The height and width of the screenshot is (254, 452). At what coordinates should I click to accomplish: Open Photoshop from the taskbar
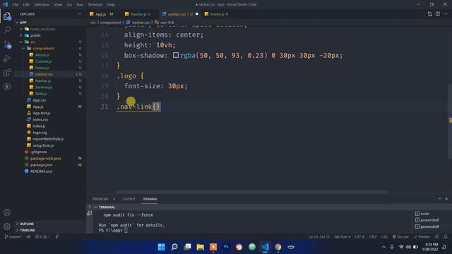tap(226, 247)
